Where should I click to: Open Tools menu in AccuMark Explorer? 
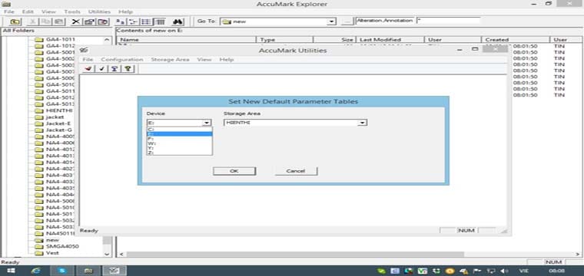[x=72, y=12]
